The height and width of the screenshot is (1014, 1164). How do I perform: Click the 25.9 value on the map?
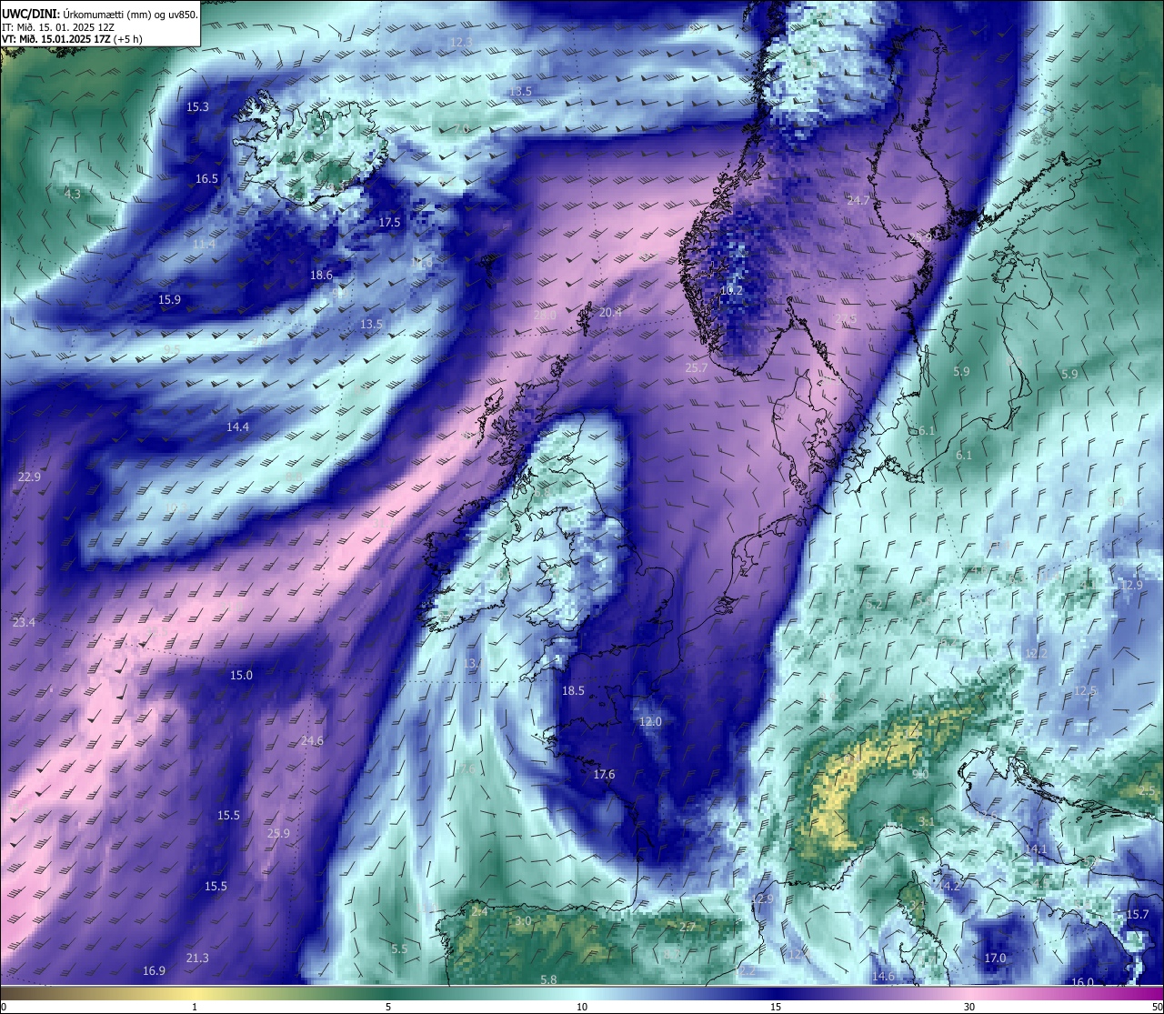[x=278, y=834]
